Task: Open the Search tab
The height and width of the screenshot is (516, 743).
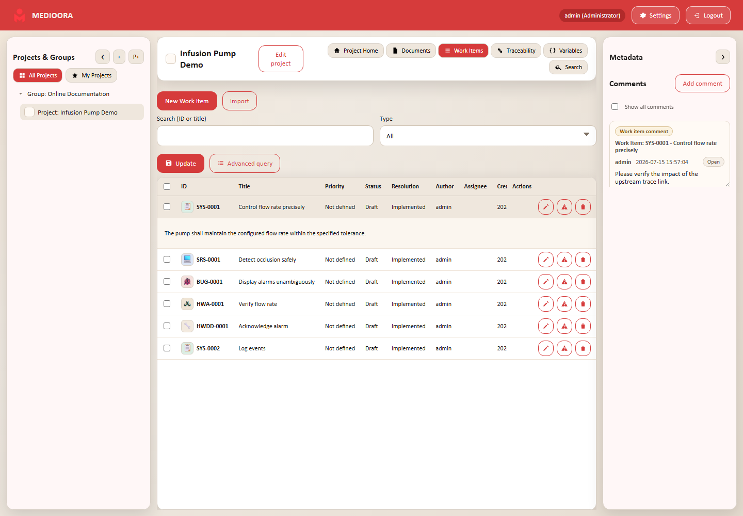Action: [x=568, y=67]
